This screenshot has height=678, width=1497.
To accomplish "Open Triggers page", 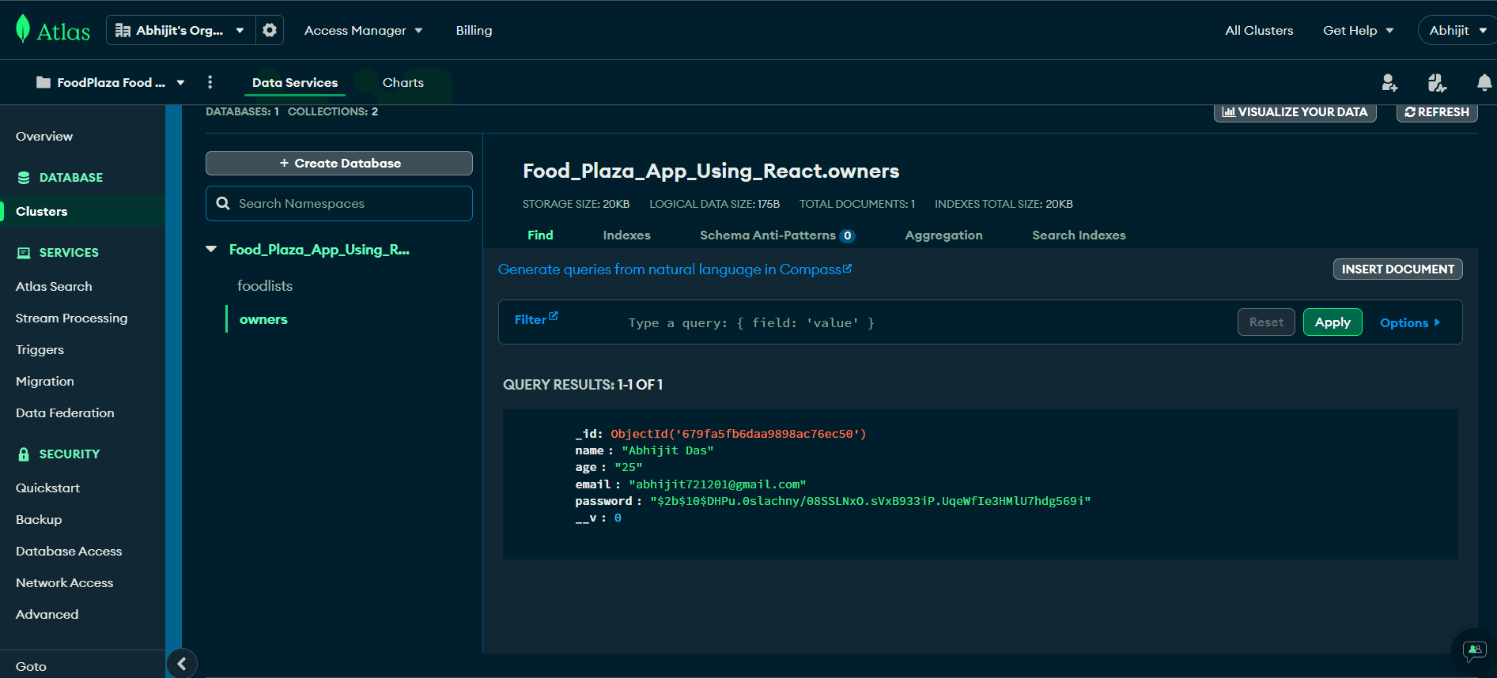I will pos(40,349).
